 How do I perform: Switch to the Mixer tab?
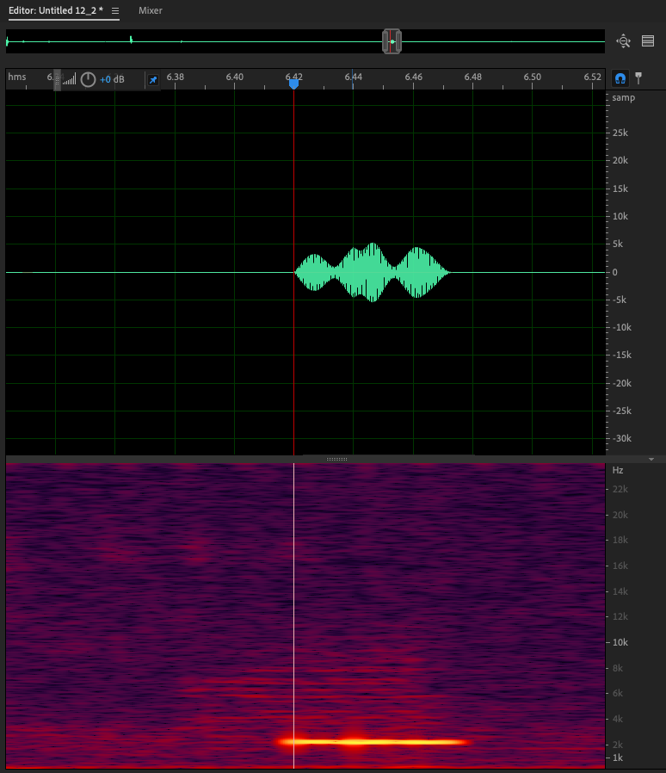pyautogui.click(x=151, y=10)
